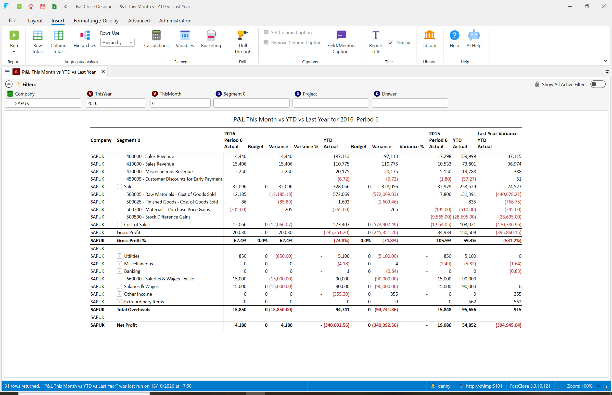This screenshot has width=612, height=395.
Task: Select the P&L This Month vs YTD report tab
Action: pos(59,72)
